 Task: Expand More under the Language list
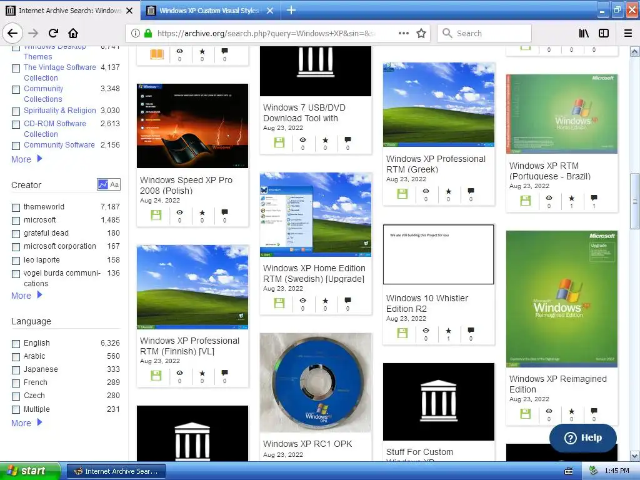26,423
